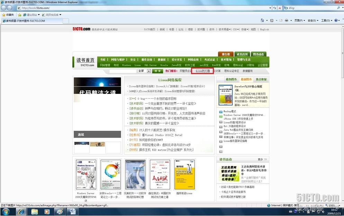The height and width of the screenshot is (216, 344).
Task: Open the search provider dropdown arrow
Action: pyautogui.click(x=342, y=8)
